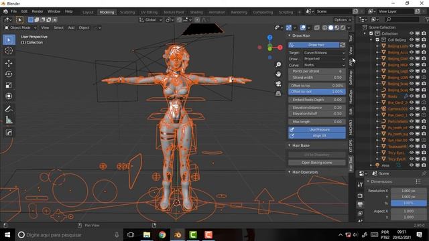Select the Cursor tool in the left toolbar
The image size is (429, 241).
[9, 51]
